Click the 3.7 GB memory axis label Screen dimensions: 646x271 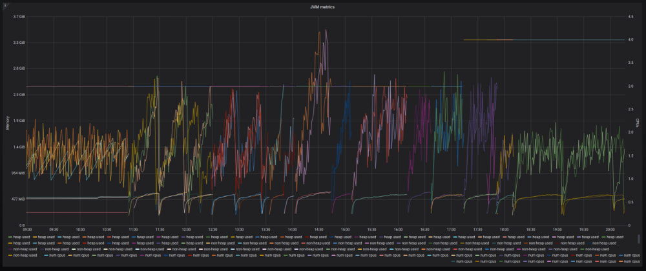coord(19,16)
